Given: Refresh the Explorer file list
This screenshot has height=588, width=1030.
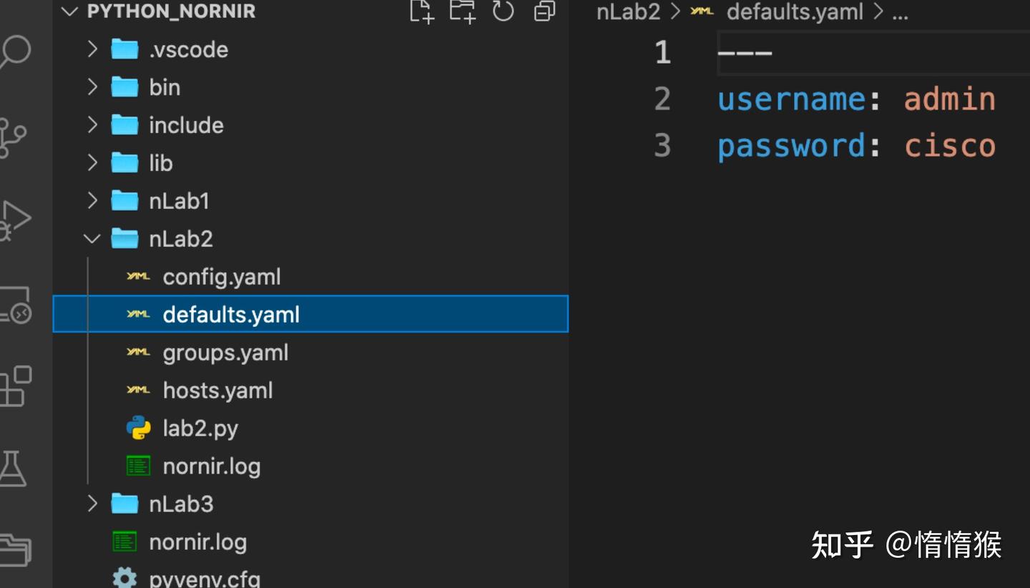Looking at the screenshot, I should coord(503,12).
